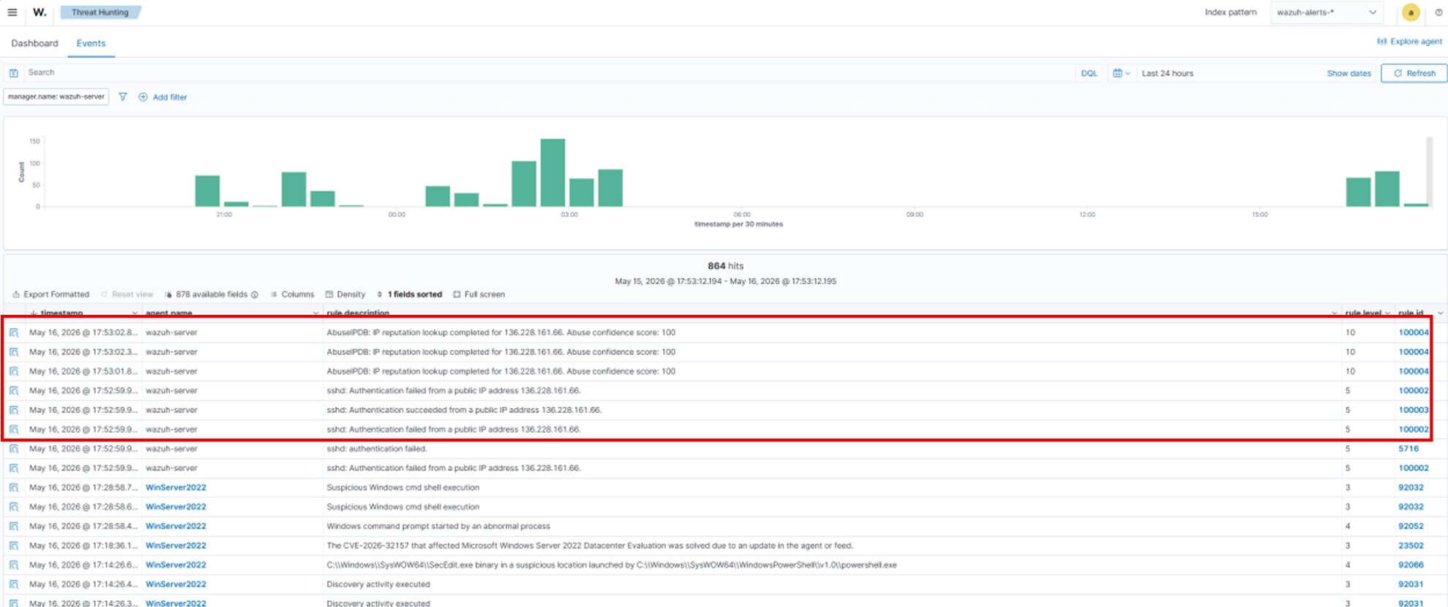Open the saved queries icon beside Search
This screenshot has height=607, width=1448.
coord(13,73)
